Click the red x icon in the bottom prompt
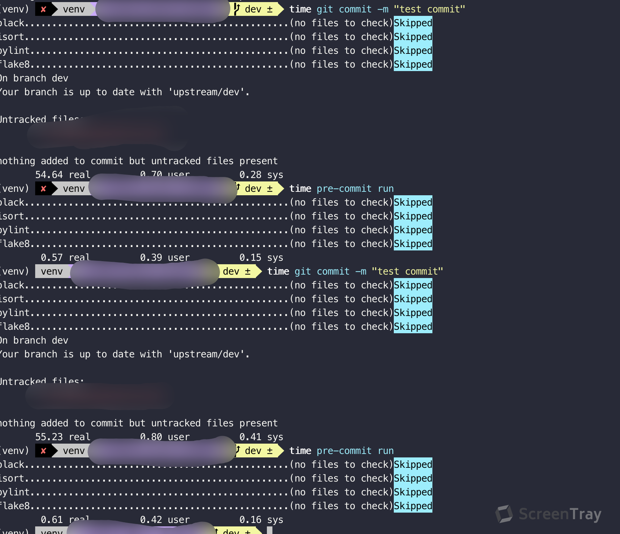Viewport: 620px width, 534px height. point(44,451)
